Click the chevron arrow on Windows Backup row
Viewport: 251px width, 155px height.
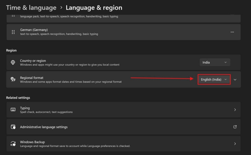(x=235, y=144)
